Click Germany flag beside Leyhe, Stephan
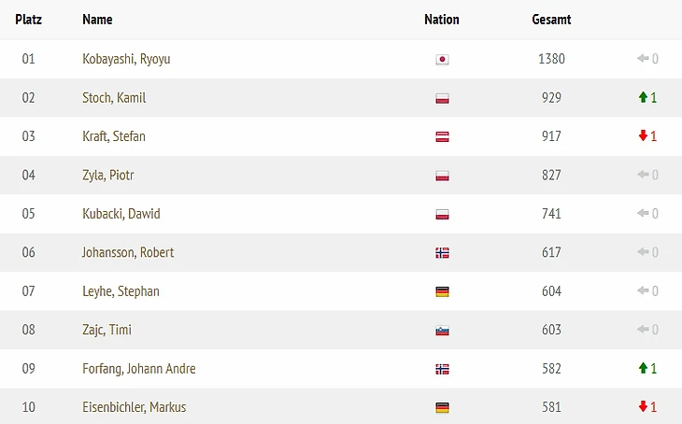 (442, 291)
